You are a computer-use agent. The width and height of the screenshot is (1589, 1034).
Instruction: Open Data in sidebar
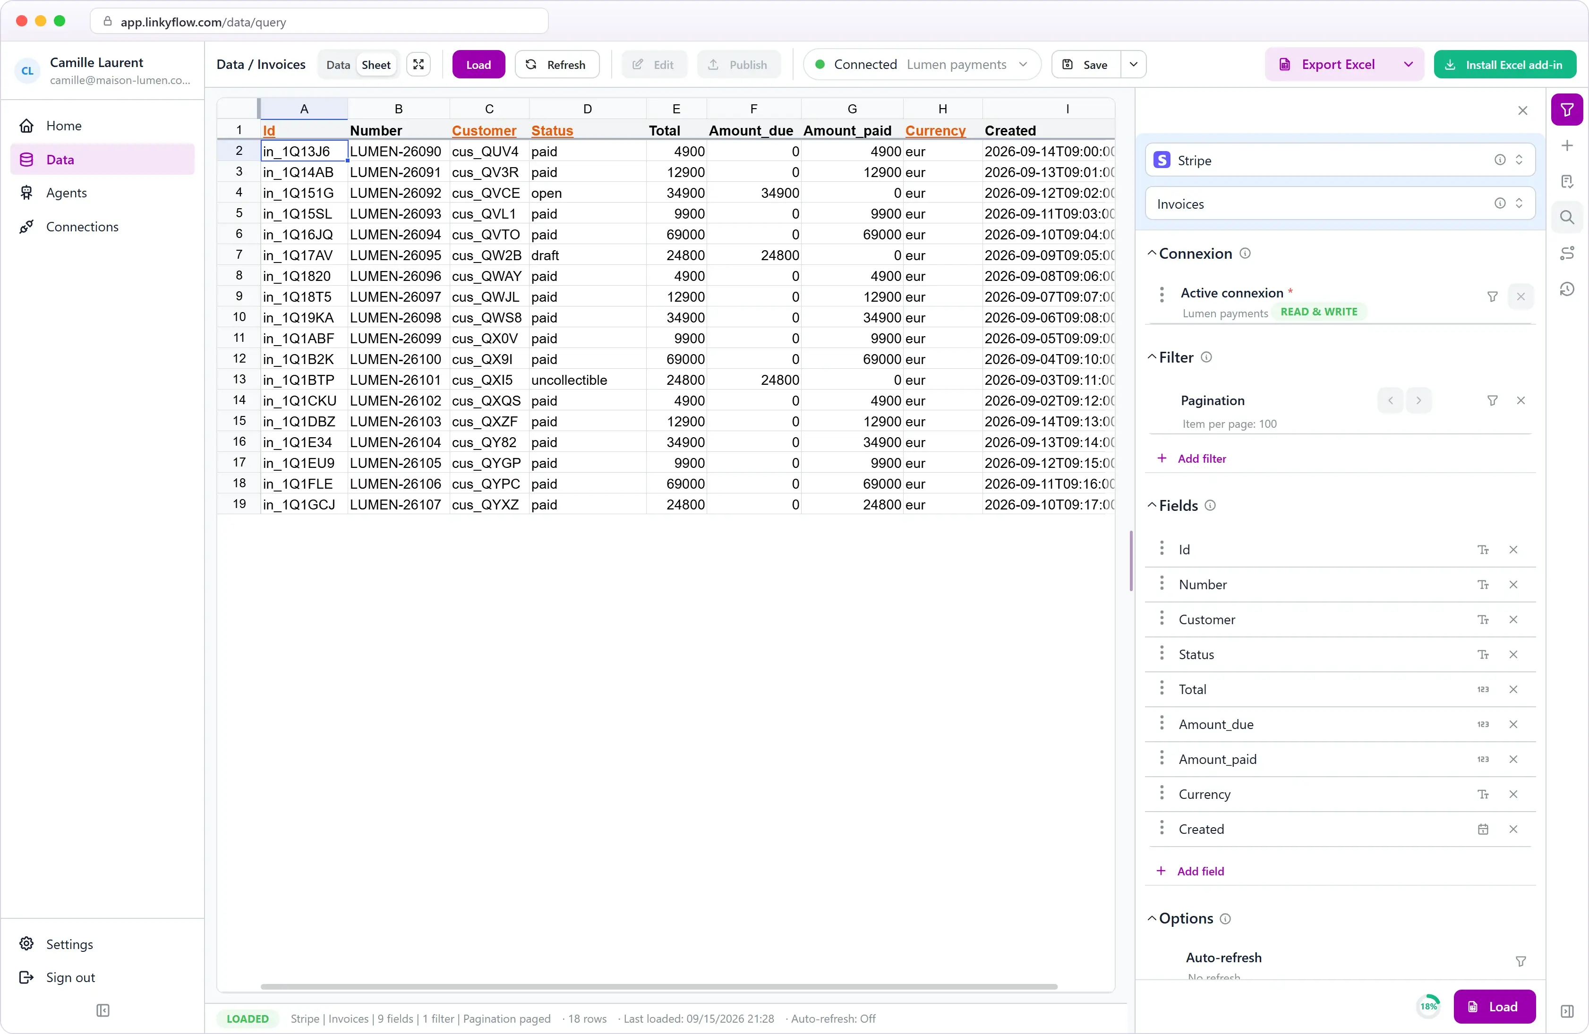coord(102,160)
